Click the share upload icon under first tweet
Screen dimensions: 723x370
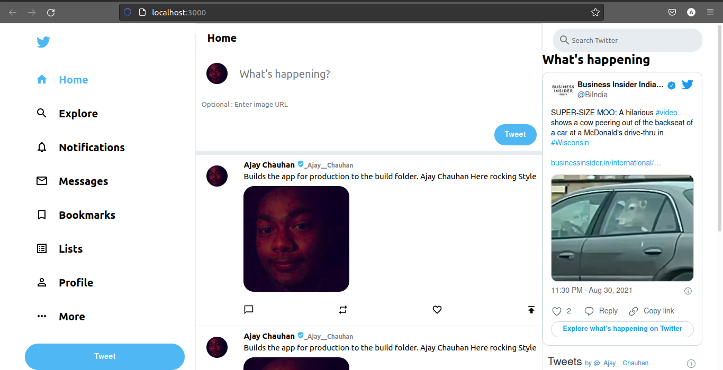[531, 310]
